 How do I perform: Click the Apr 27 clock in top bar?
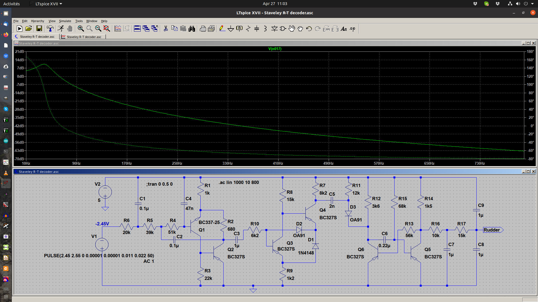click(x=275, y=4)
